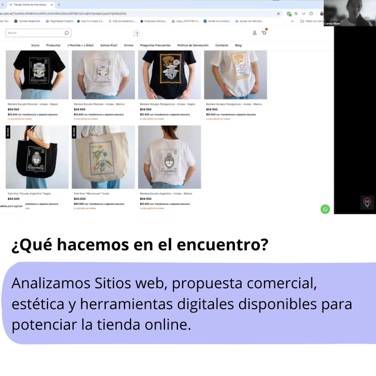376x376 pixels.
Task: Open Preguntas Frecuentes page
Action: (155, 45)
